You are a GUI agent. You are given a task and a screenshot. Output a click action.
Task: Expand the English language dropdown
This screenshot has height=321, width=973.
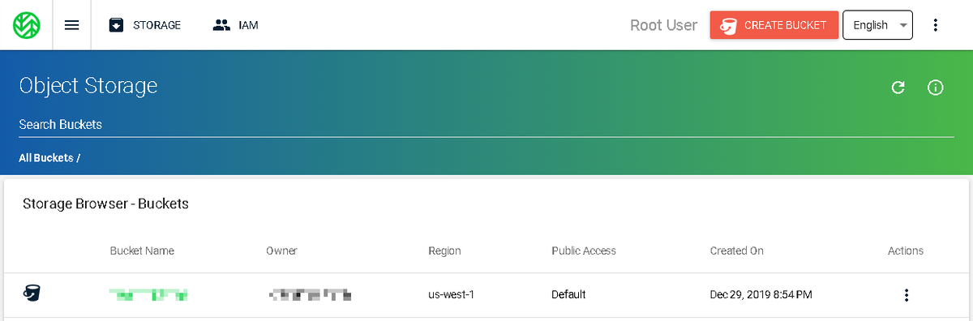pyautogui.click(x=878, y=25)
